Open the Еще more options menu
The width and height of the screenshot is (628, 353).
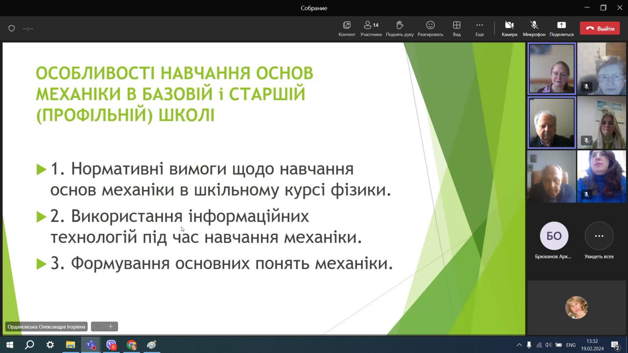[x=480, y=29]
